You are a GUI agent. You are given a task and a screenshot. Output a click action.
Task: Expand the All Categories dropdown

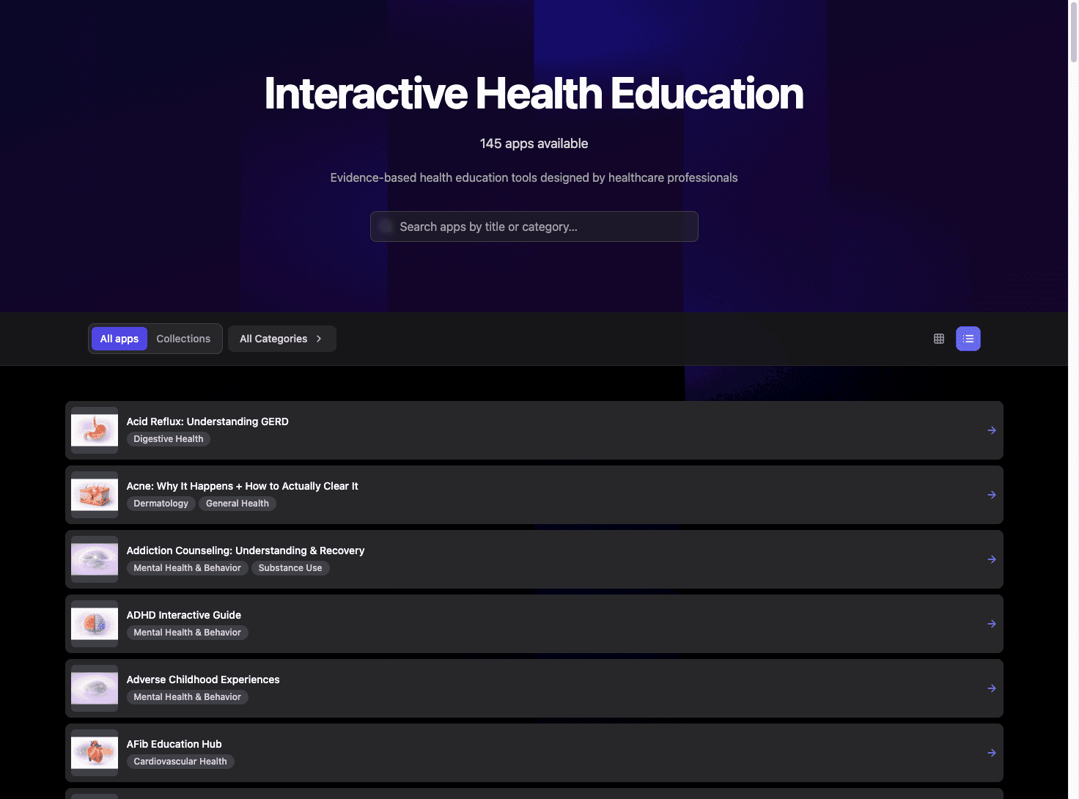tap(281, 339)
